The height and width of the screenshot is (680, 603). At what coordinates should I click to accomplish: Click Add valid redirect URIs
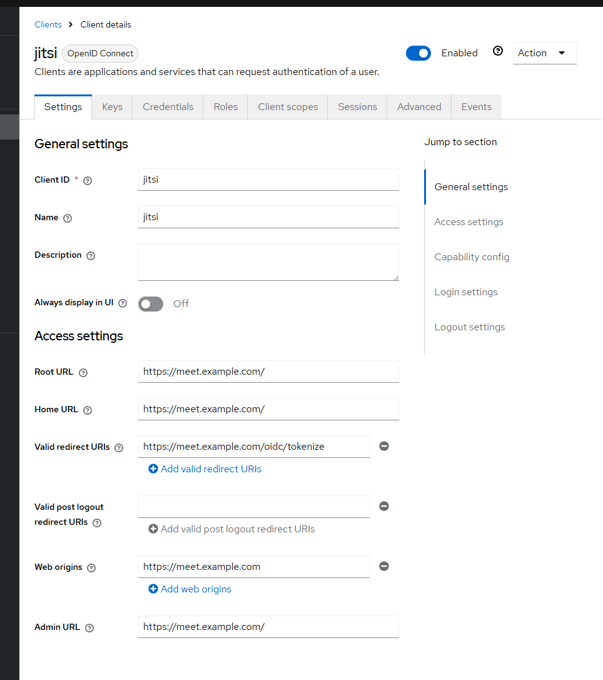click(205, 469)
